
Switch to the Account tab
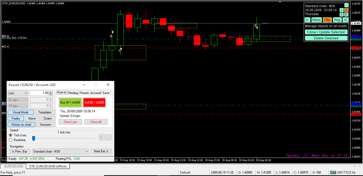(x=96, y=93)
